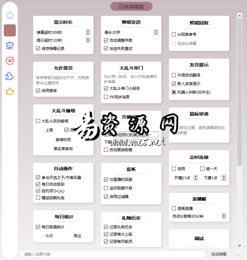This screenshot has height=260, width=247.
Task: Select the orange chat bubble sidebar icon
Action: 10,30
